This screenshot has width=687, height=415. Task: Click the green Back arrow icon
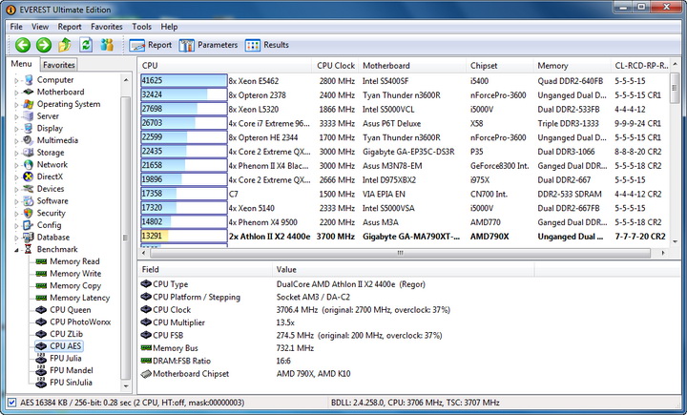tap(23, 45)
